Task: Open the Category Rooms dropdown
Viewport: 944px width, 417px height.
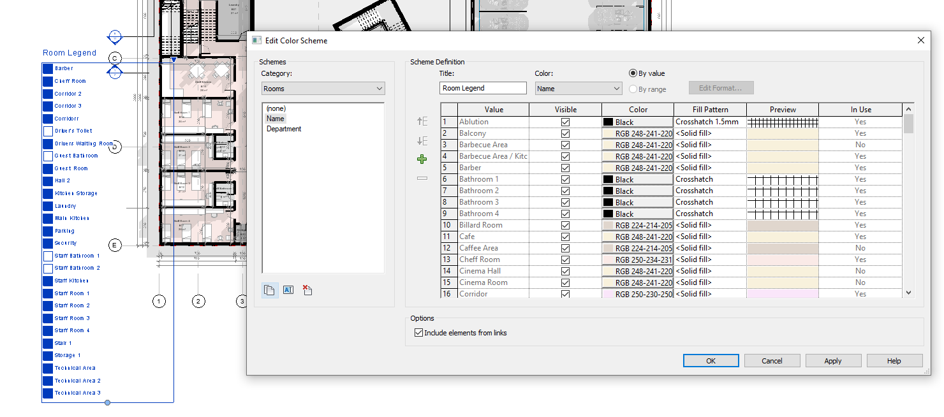Action: tap(323, 89)
